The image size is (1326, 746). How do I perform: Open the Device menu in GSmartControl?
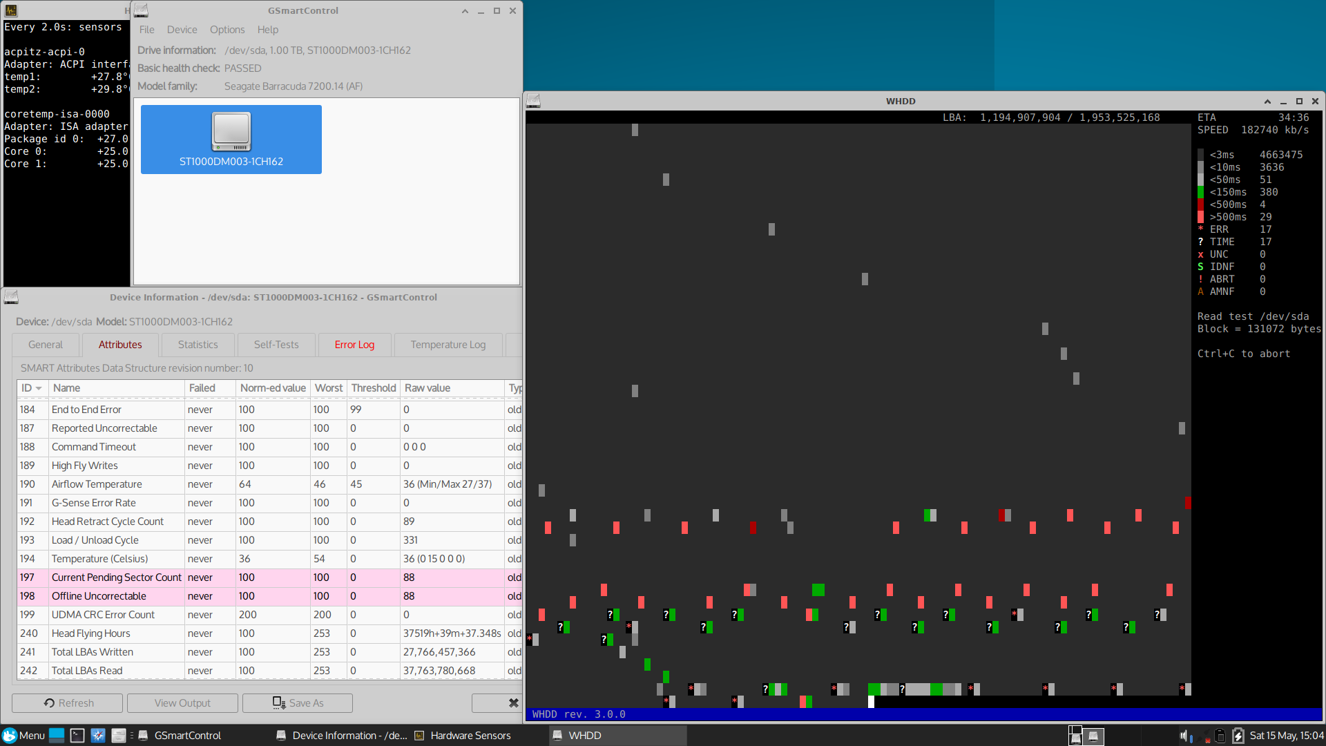tap(182, 30)
